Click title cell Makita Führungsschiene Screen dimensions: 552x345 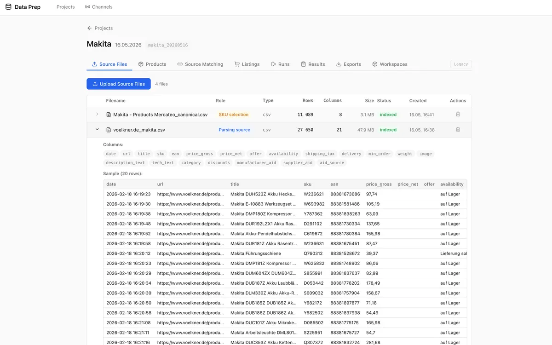(255, 253)
